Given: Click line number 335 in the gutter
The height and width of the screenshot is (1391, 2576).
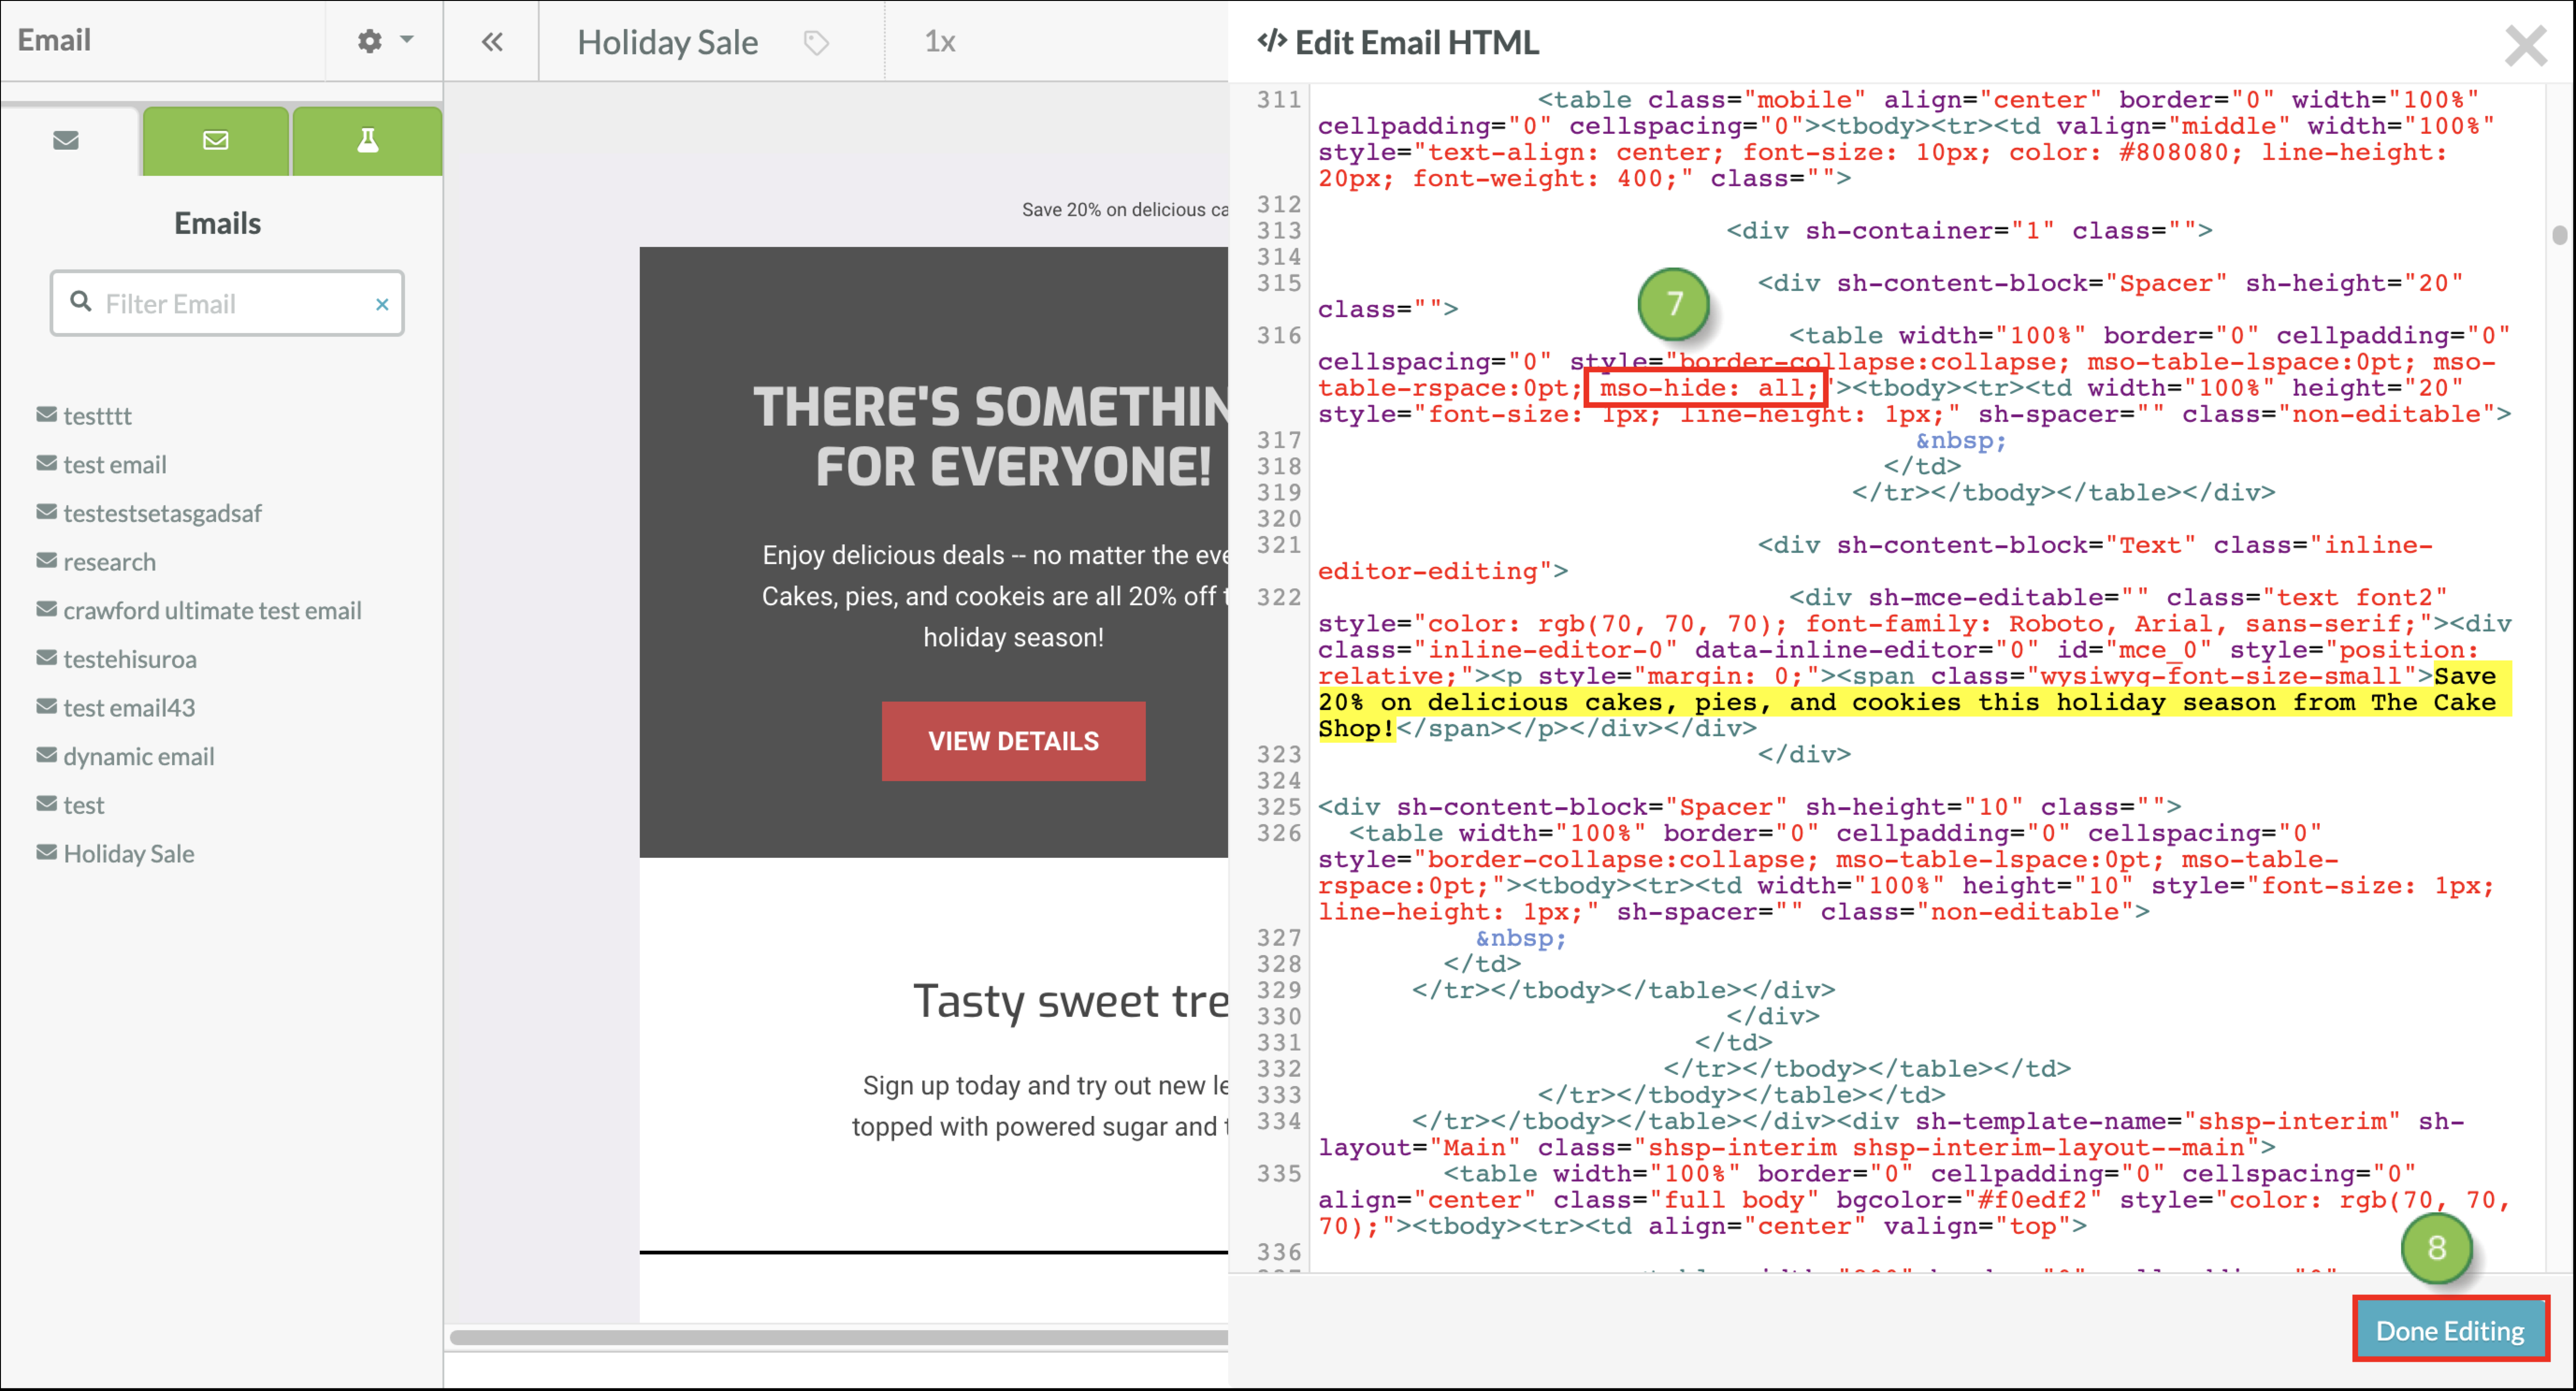Looking at the screenshot, I should point(1279,1174).
